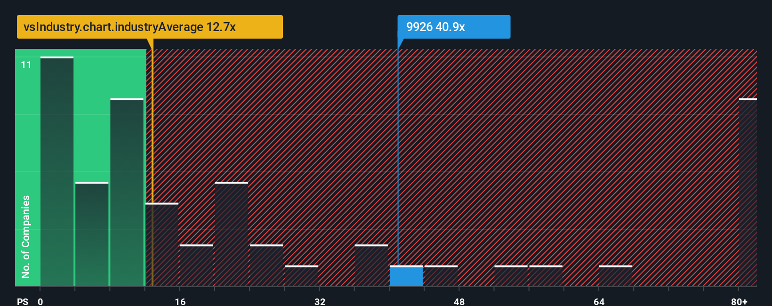Screen dimensions: 772x306
Task: Click the x-axis label 64
Action: point(599,301)
